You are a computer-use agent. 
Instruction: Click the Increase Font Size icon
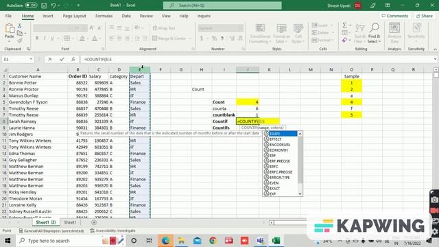pos(91,27)
